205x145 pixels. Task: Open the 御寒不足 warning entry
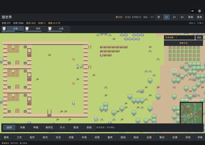click(183, 43)
